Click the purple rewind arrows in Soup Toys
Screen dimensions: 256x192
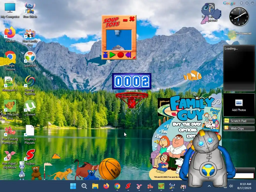[128, 55]
